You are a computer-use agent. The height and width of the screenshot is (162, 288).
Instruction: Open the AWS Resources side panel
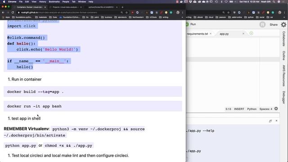284,76
